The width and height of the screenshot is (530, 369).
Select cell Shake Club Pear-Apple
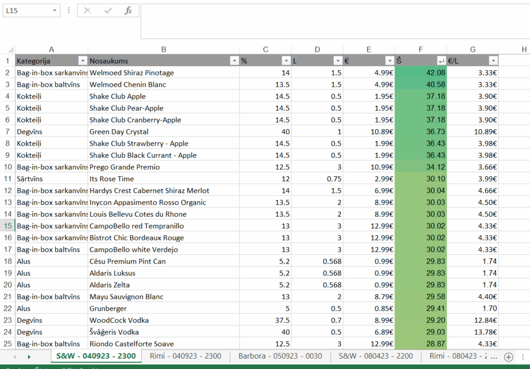click(x=164, y=108)
